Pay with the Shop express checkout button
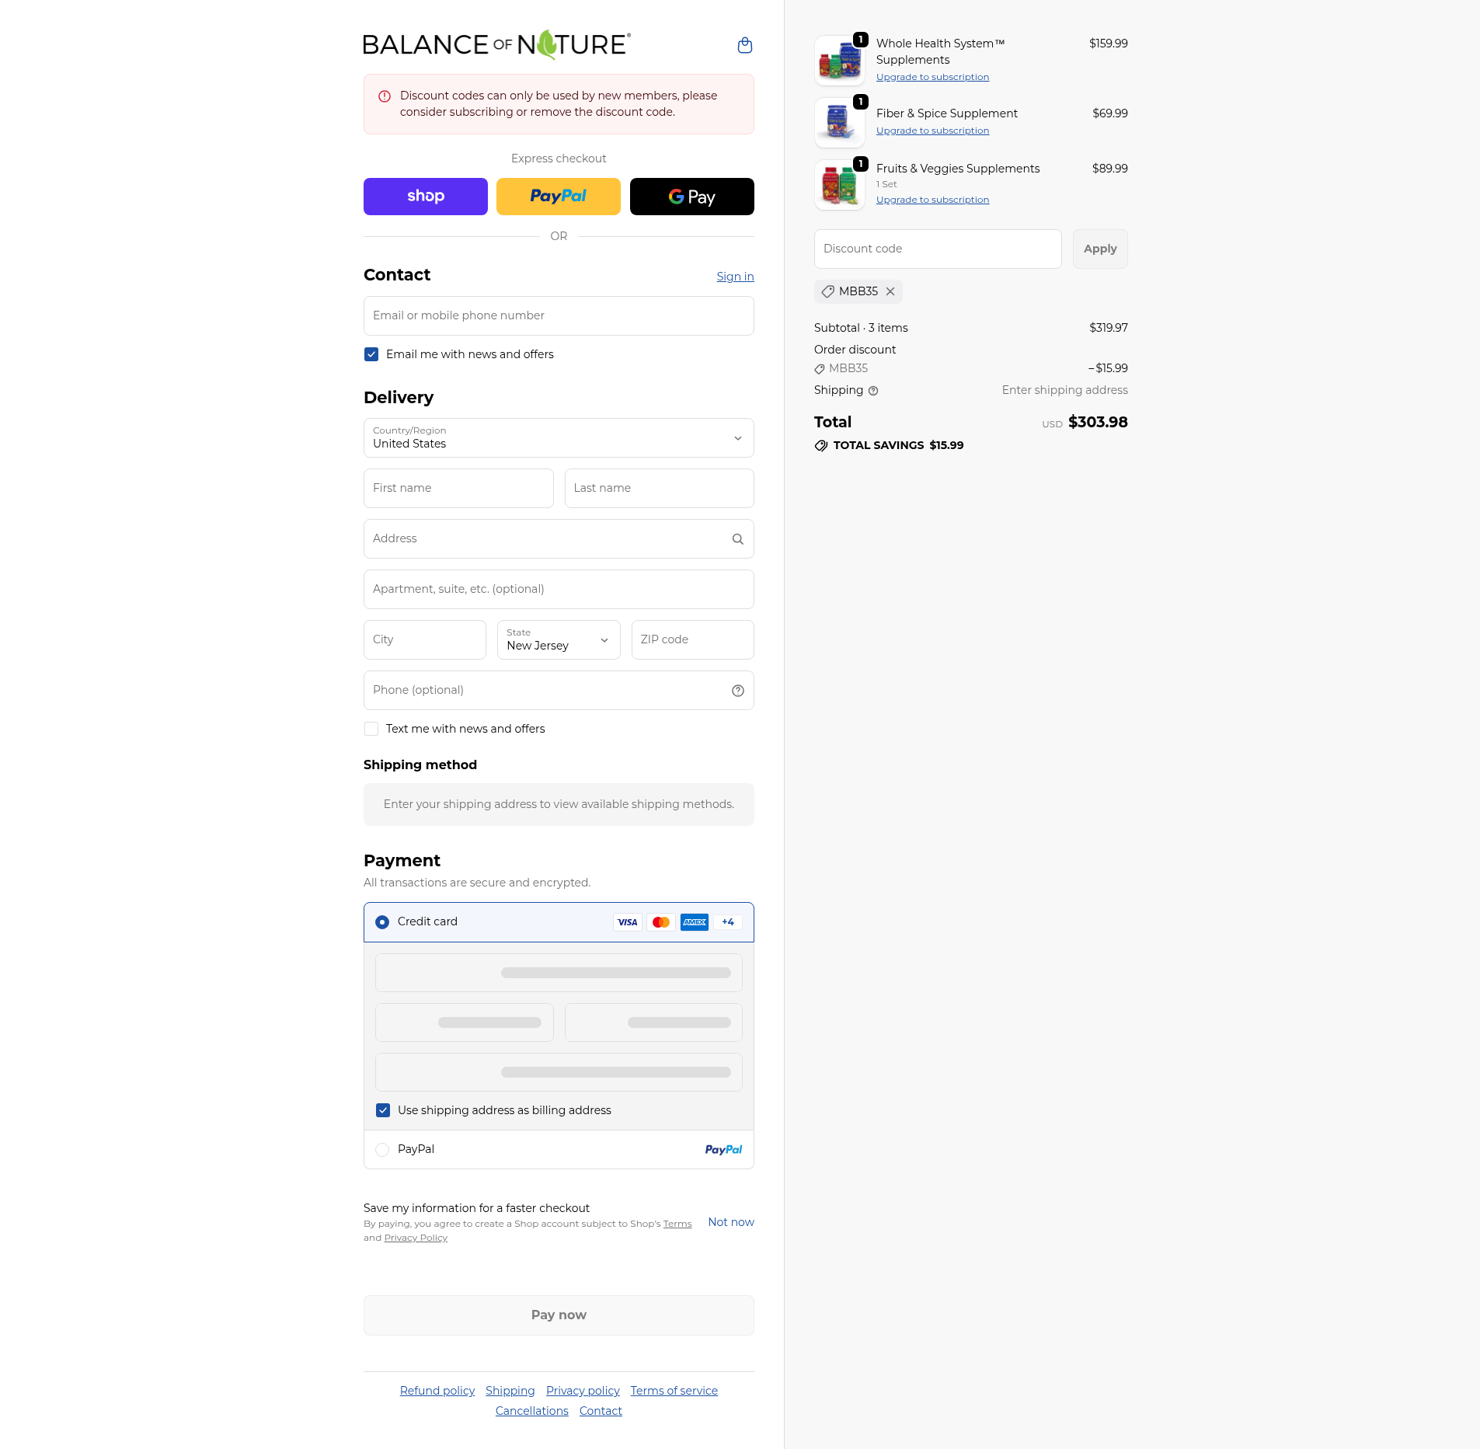Screen dimensions: 1480x1449 tap(426, 197)
